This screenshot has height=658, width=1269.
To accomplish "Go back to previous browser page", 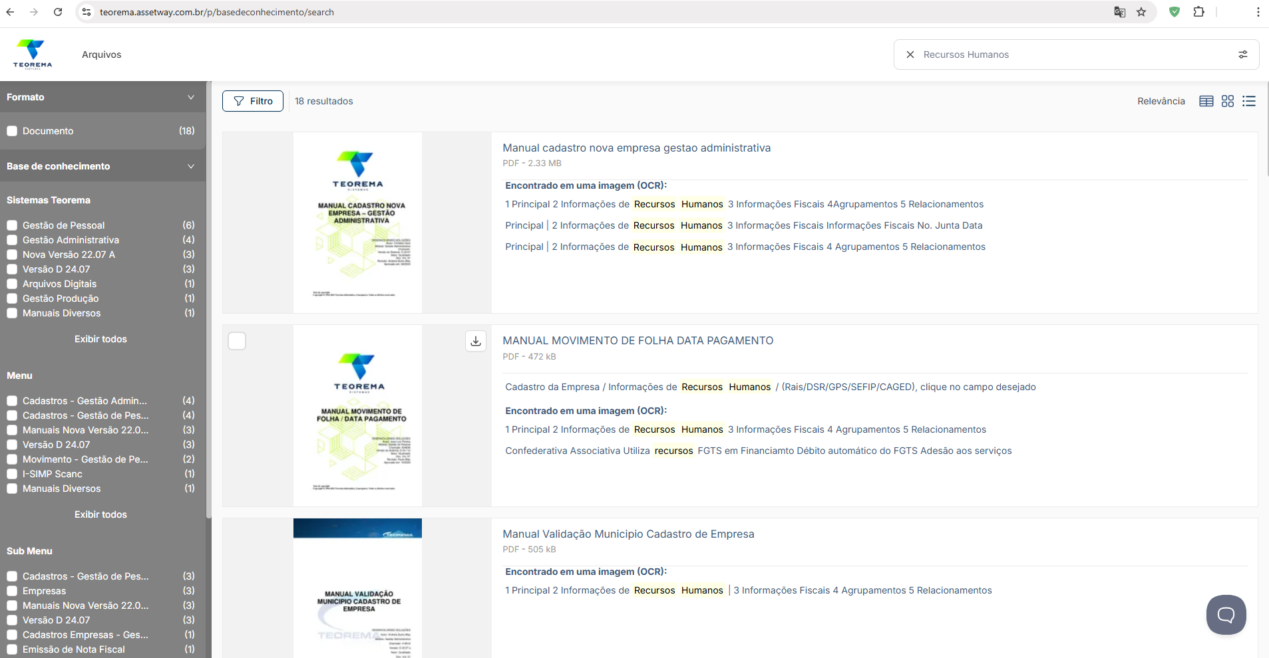I will (10, 12).
